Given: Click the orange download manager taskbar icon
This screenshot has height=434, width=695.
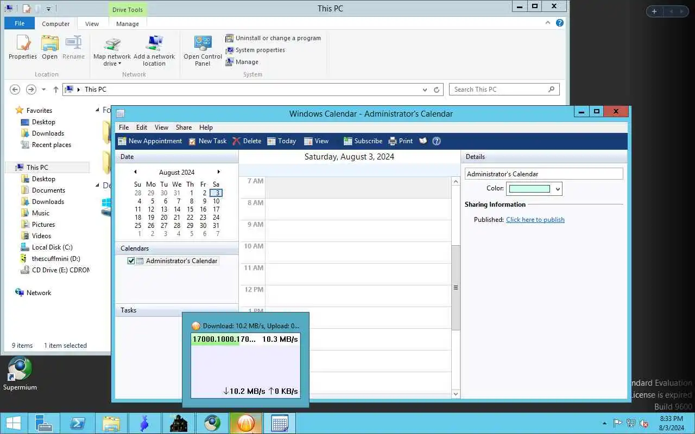Looking at the screenshot, I should coord(246,423).
